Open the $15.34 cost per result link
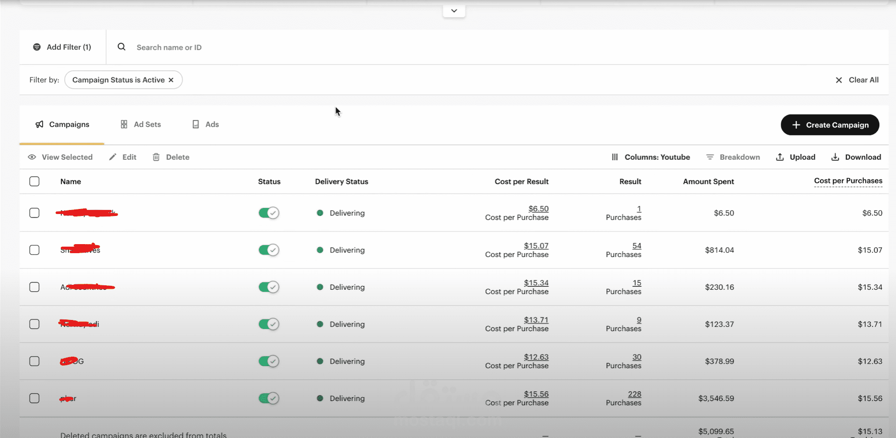 [536, 283]
